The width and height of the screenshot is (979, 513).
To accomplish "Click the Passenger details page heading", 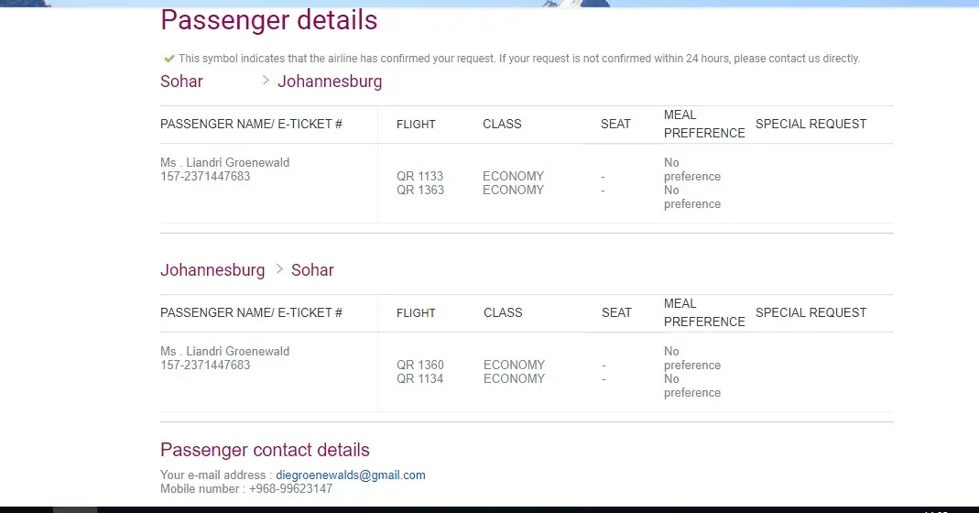I will point(268,19).
